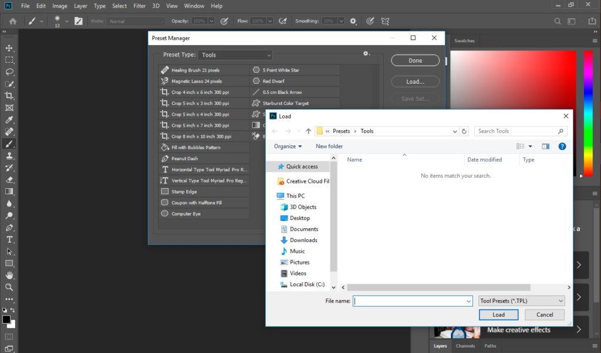Viewport: 601px width, 353px height.
Task: Toggle the preview pane in Load dialog
Action: pos(545,146)
